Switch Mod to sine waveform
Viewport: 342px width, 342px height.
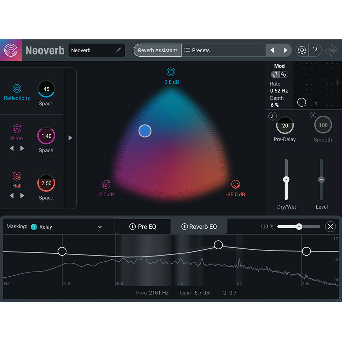click(x=284, y=74)
